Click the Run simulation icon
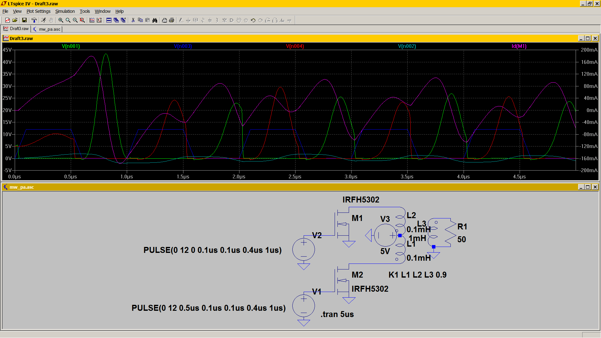Viewport: 601px width, 338px height. [44, 20]
